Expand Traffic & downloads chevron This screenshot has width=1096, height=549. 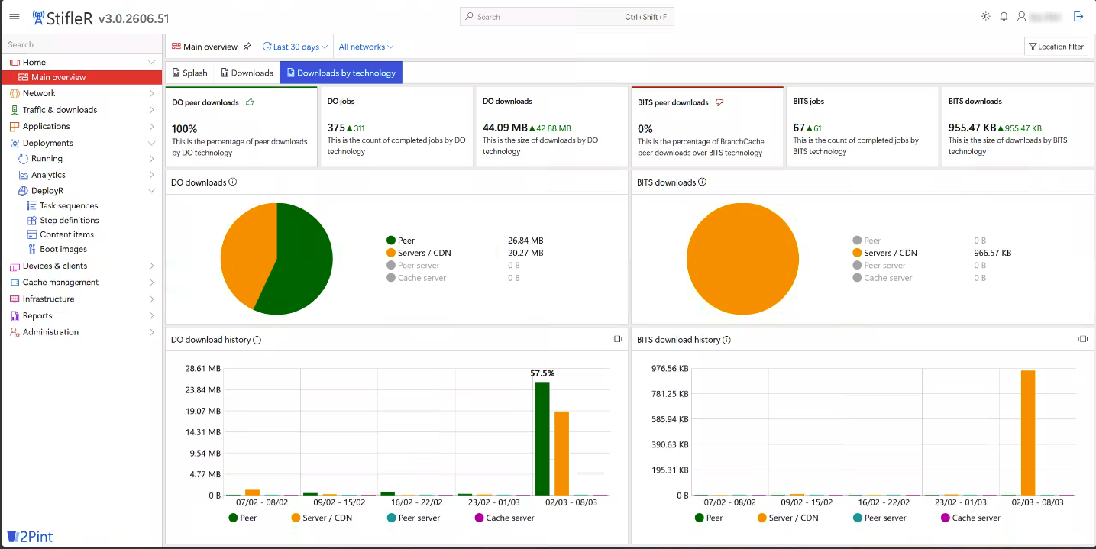[151, 110]
